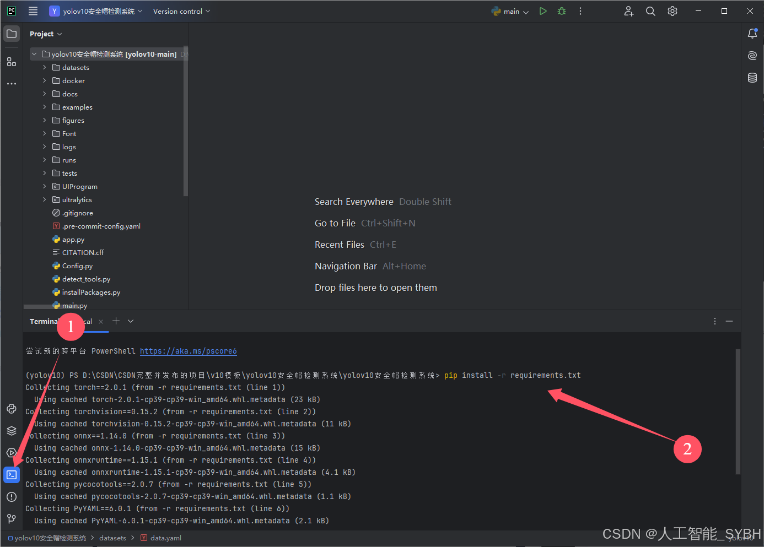
Task: Open Search Everywhere magnifier icon
Action: coord(650,11)
